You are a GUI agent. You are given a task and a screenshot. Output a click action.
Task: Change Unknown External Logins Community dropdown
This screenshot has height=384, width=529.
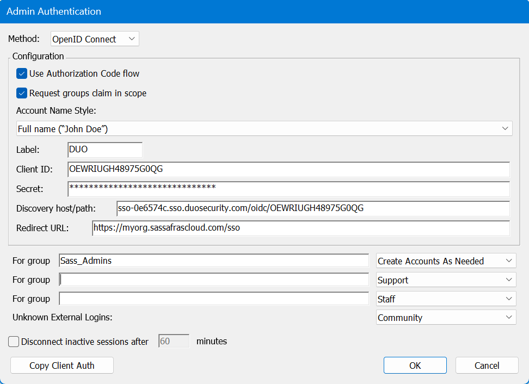point(446,318)
